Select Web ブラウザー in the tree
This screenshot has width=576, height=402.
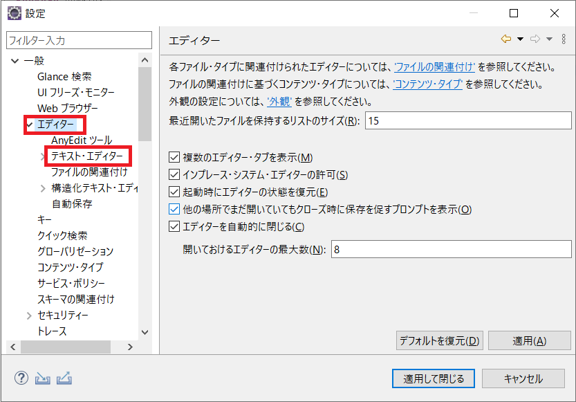(68, 109)
